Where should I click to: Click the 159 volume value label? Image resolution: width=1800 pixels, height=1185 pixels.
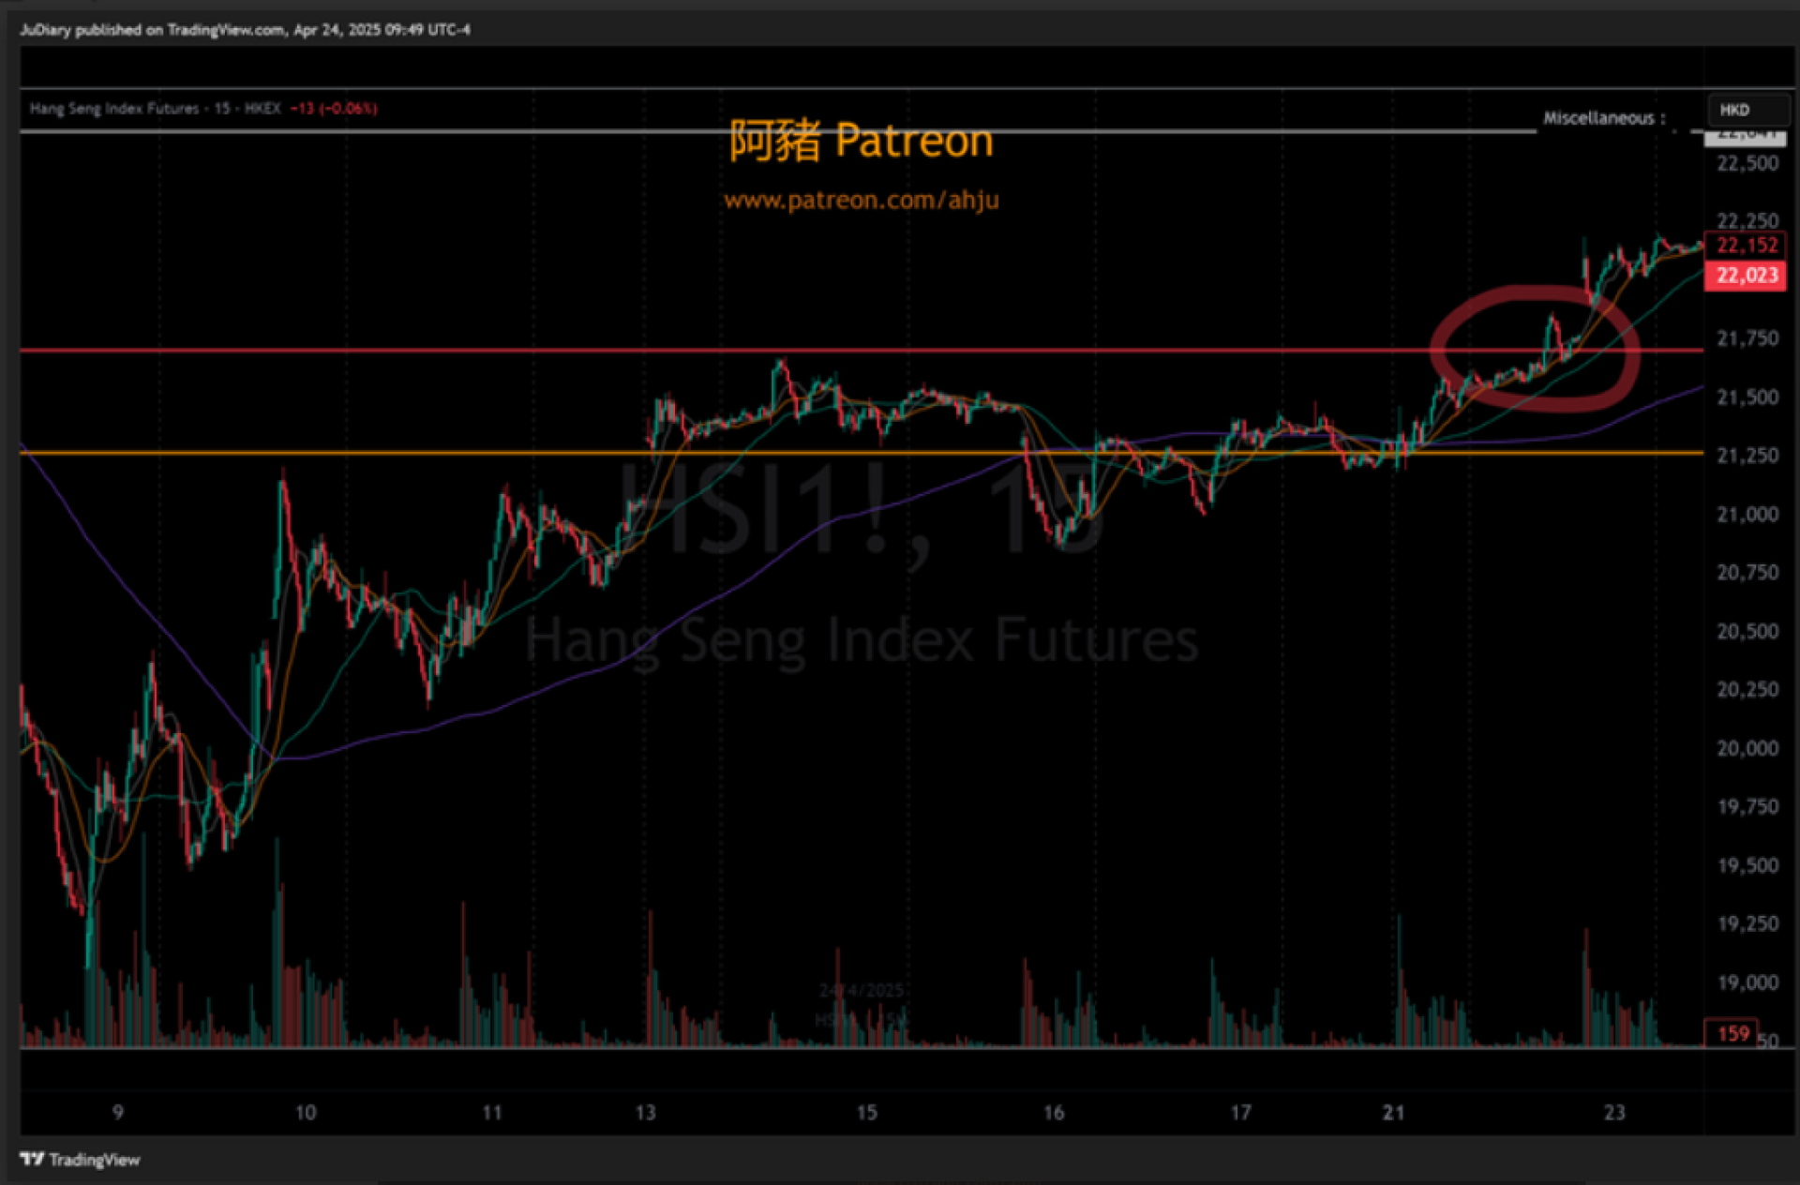1732,1033
